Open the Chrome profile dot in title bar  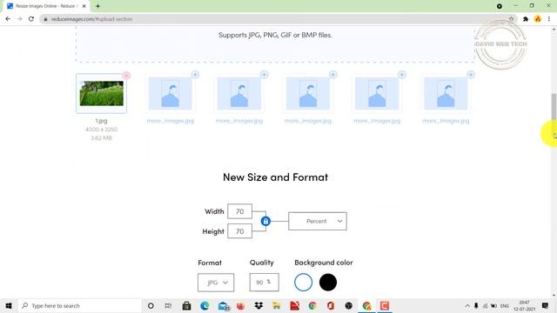[x=499, y=6]
